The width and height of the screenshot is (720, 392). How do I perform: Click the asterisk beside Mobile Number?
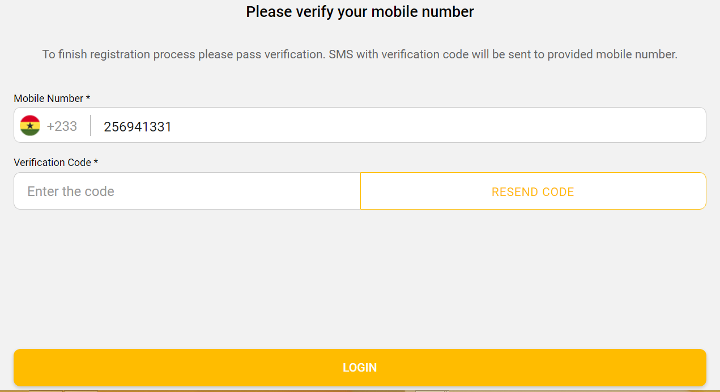[88, 99]
